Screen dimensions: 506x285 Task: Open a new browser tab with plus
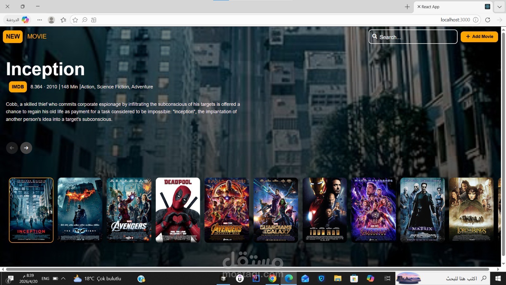click(x=407, y=7)
